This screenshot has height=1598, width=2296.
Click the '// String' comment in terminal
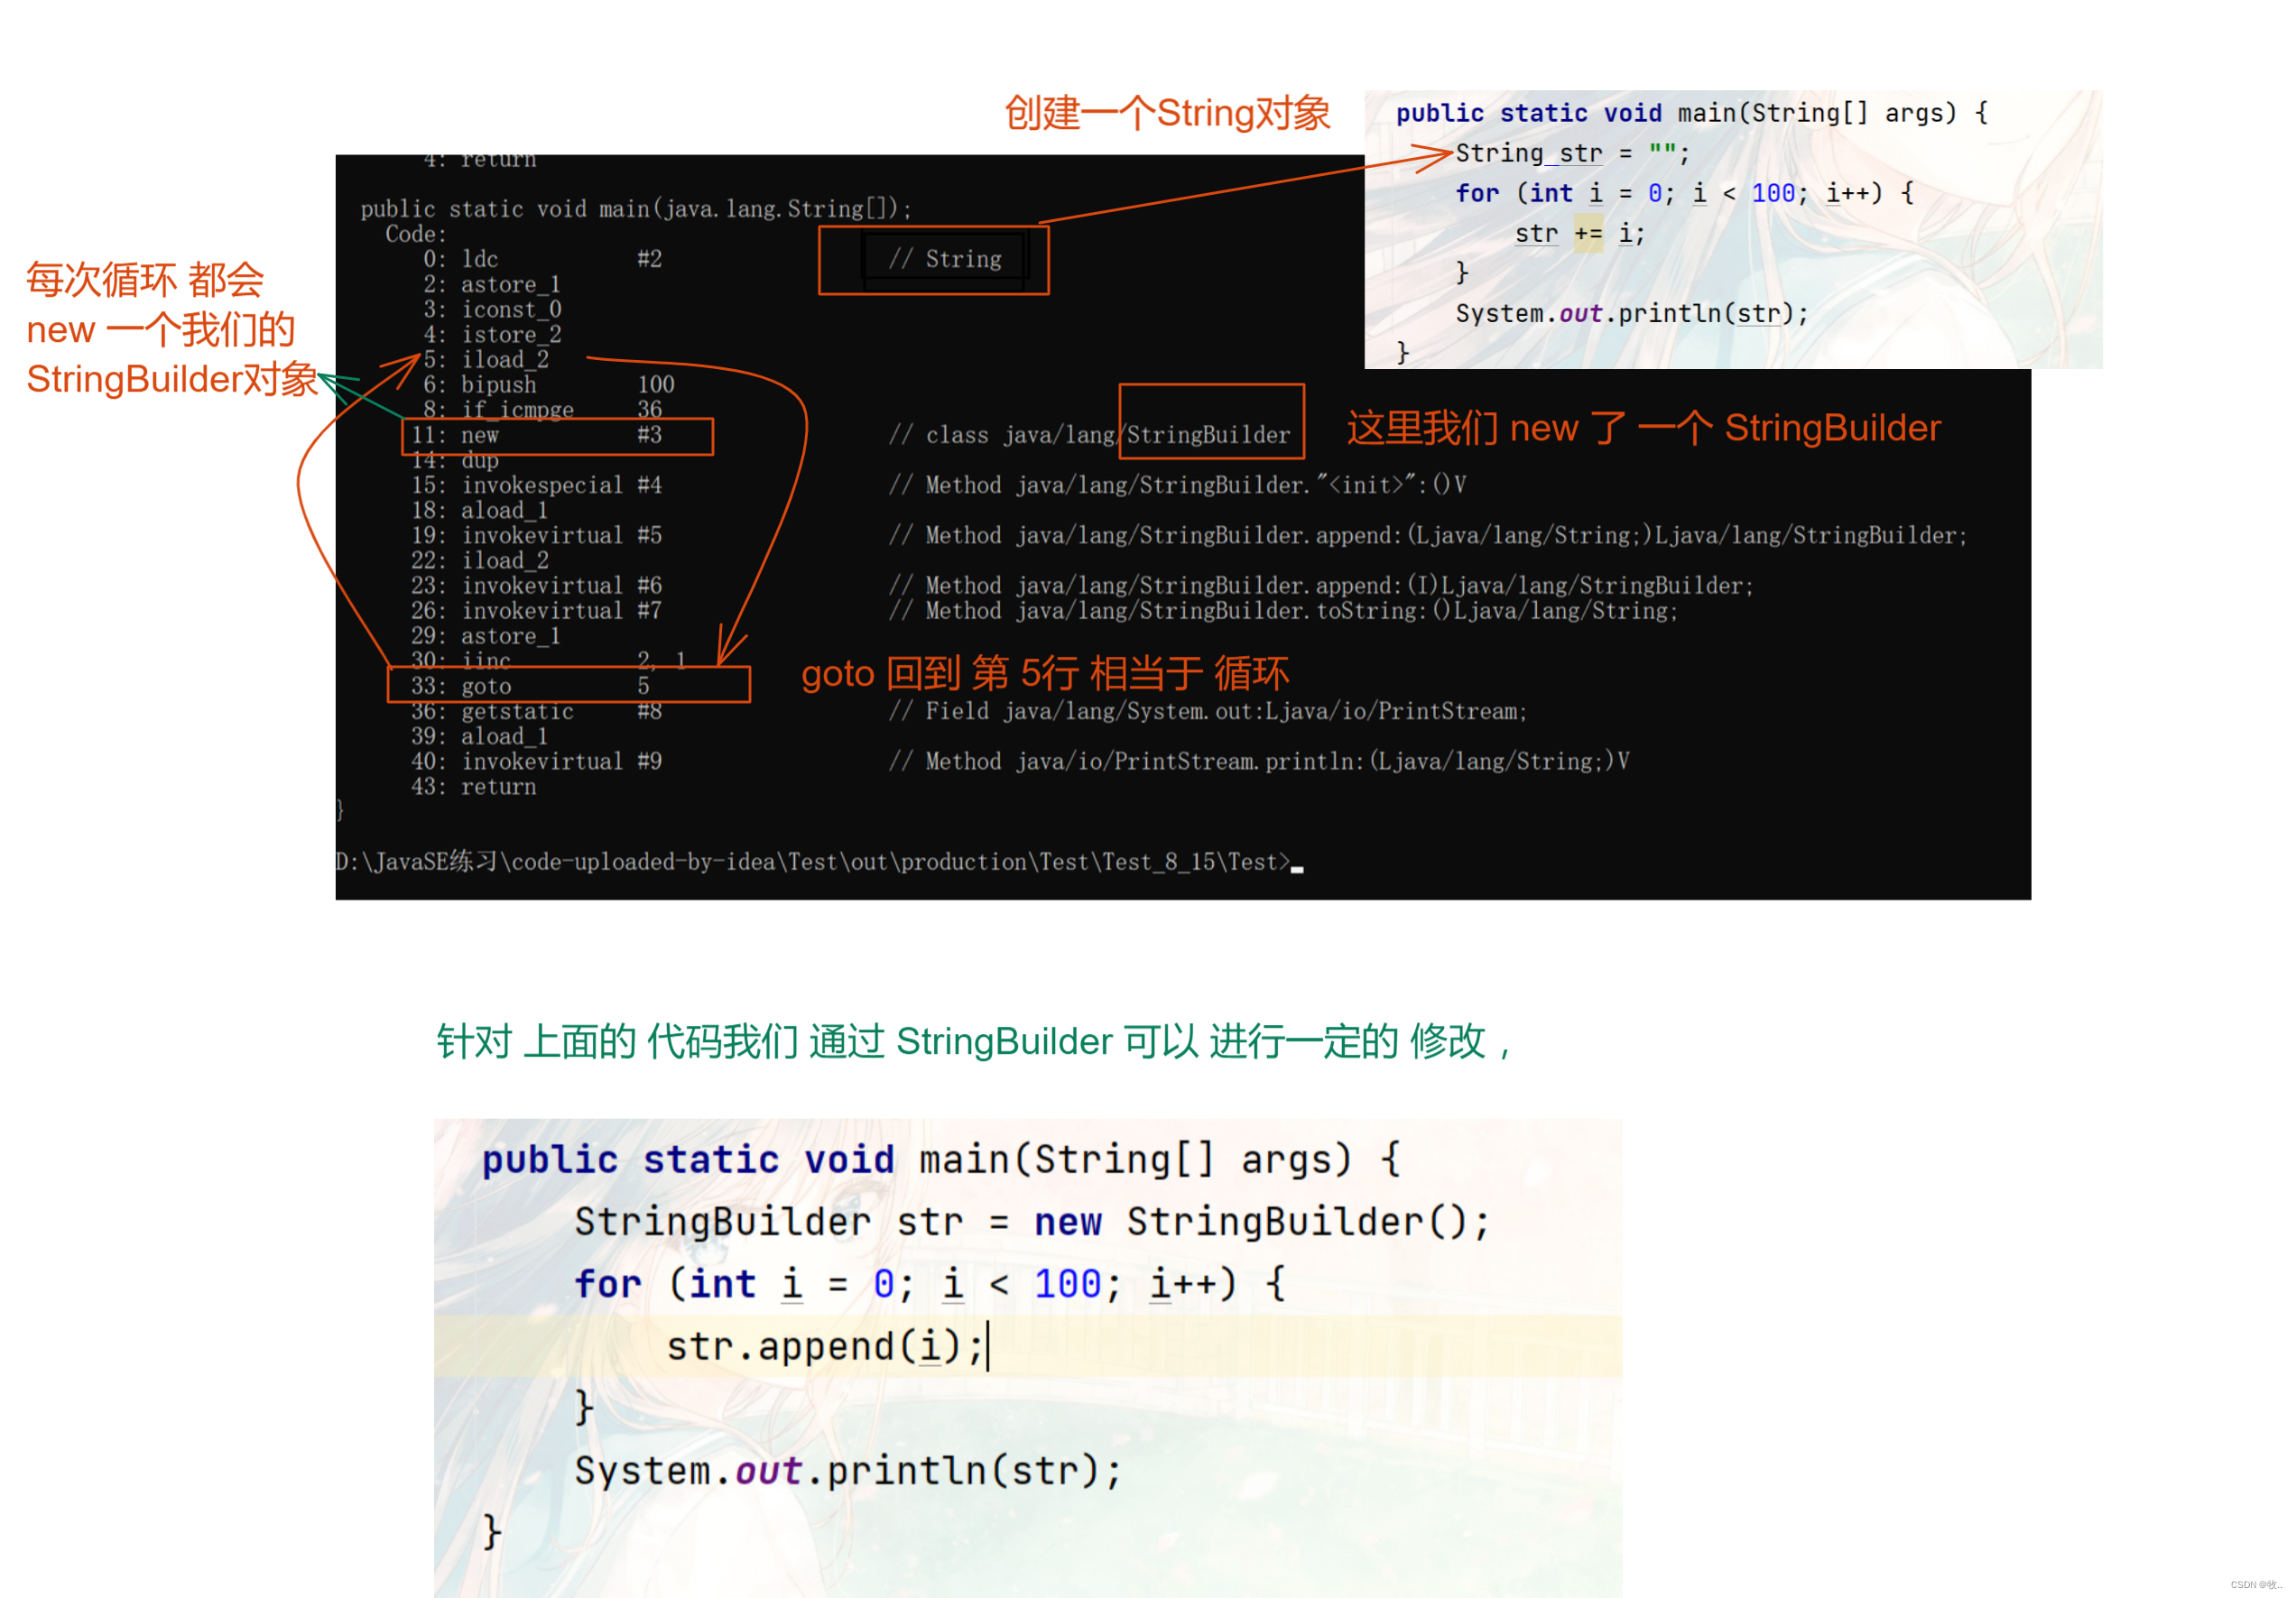(x=945, y=259)
